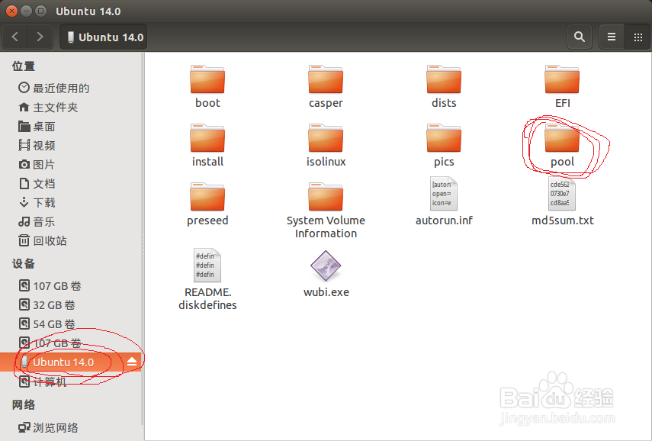Minimize the Ubuntu 14.0 window

(26, 11)
